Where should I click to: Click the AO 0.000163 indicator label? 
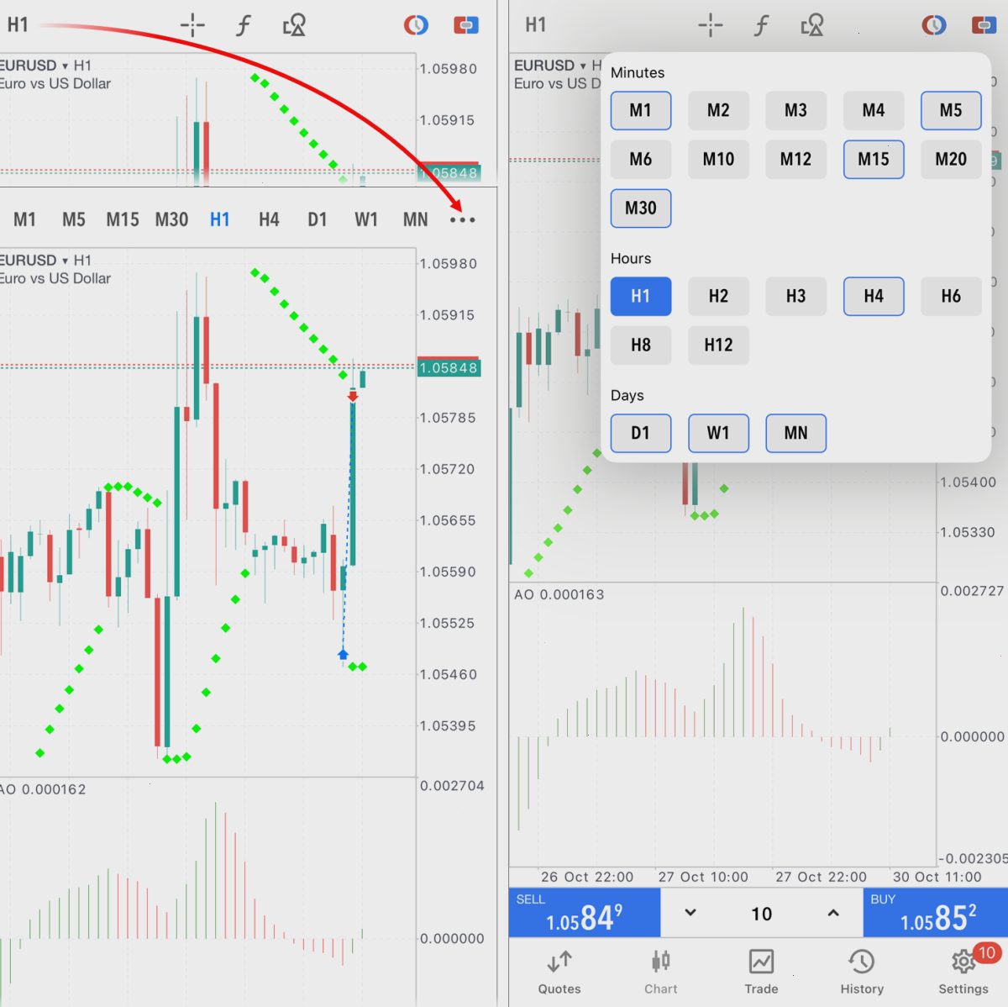tap(559, 595)
